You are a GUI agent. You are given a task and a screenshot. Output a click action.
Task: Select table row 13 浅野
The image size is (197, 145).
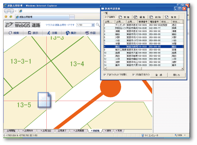pyautogui.click(x=144, y=62)
